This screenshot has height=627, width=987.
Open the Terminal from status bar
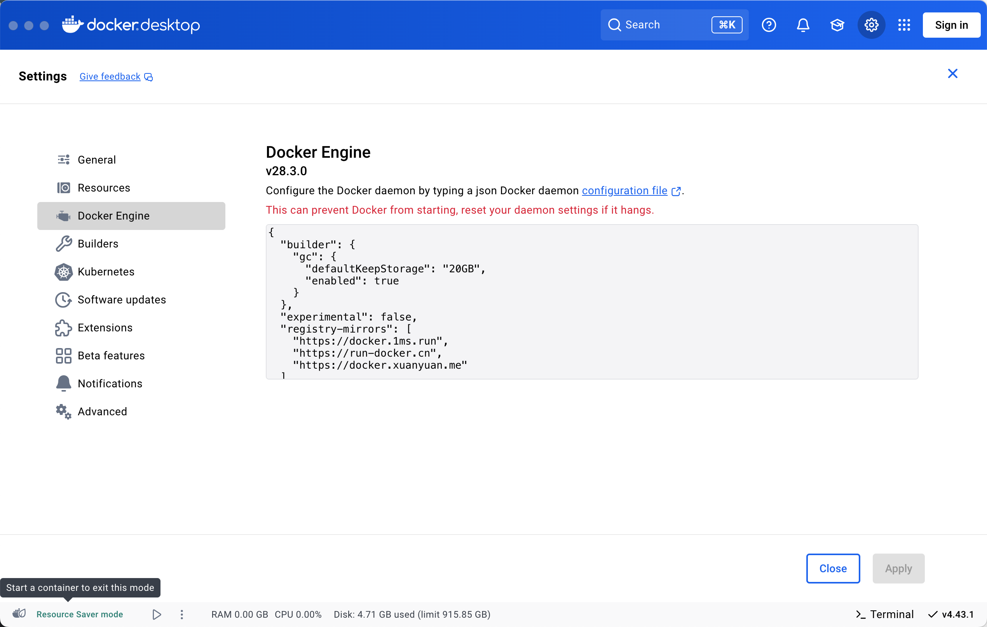point(884,614)
